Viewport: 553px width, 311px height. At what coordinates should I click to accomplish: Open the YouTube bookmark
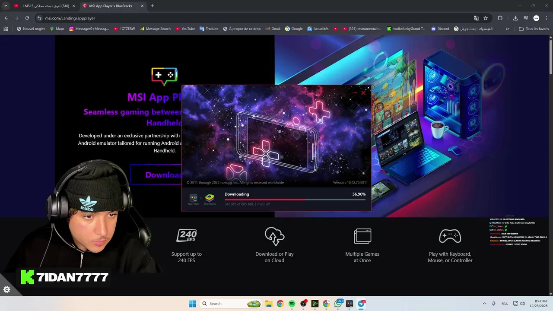(x=185, y=29)
